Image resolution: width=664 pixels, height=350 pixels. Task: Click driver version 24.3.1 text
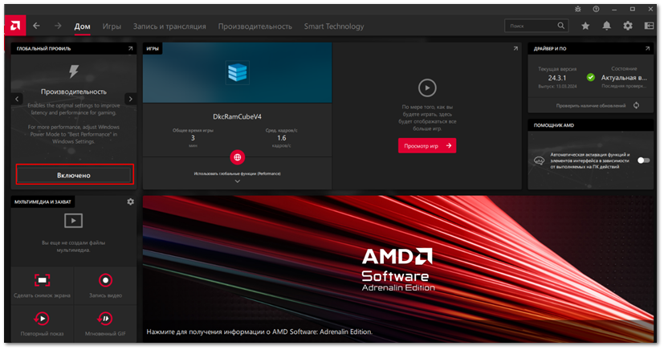pos(557,78)
